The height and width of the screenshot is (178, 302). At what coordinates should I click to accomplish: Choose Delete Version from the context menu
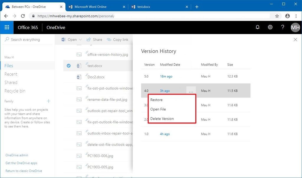(162, 118)
